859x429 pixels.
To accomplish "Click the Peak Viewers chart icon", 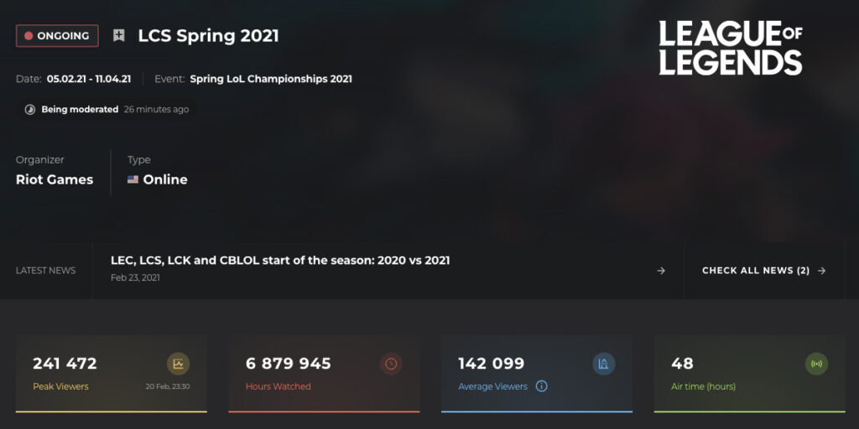I will pos(178,364).
